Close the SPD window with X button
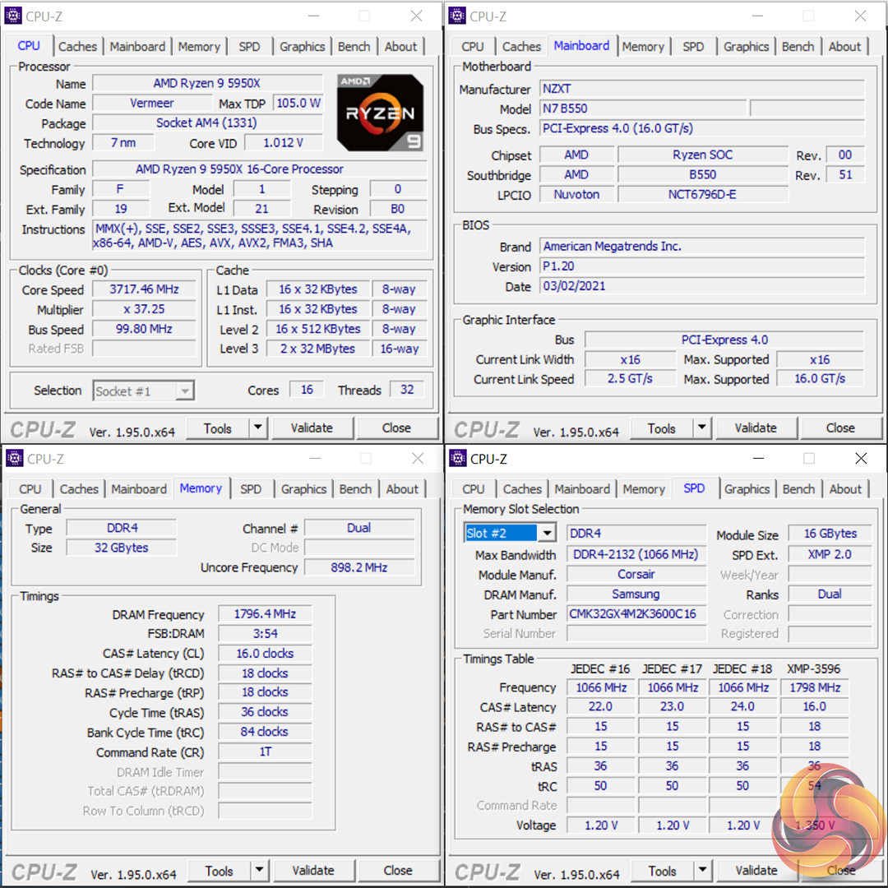 [x=861, y=458]
